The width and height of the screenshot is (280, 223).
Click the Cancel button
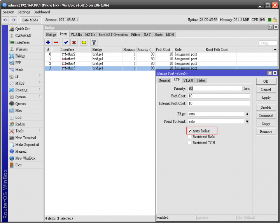tap(266, 90)
